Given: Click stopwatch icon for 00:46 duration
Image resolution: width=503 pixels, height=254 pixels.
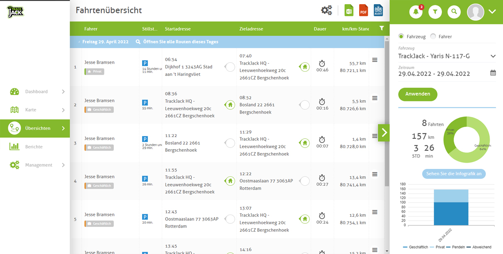Looking at the screenshot, I should click(x=322, y=63).
